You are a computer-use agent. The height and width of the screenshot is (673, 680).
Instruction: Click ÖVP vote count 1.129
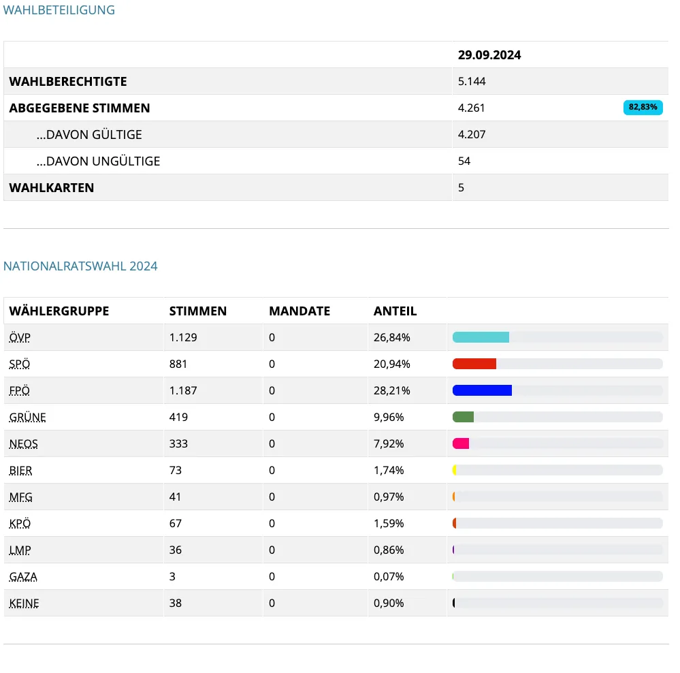pyautogui.click(x=183, y=338)
